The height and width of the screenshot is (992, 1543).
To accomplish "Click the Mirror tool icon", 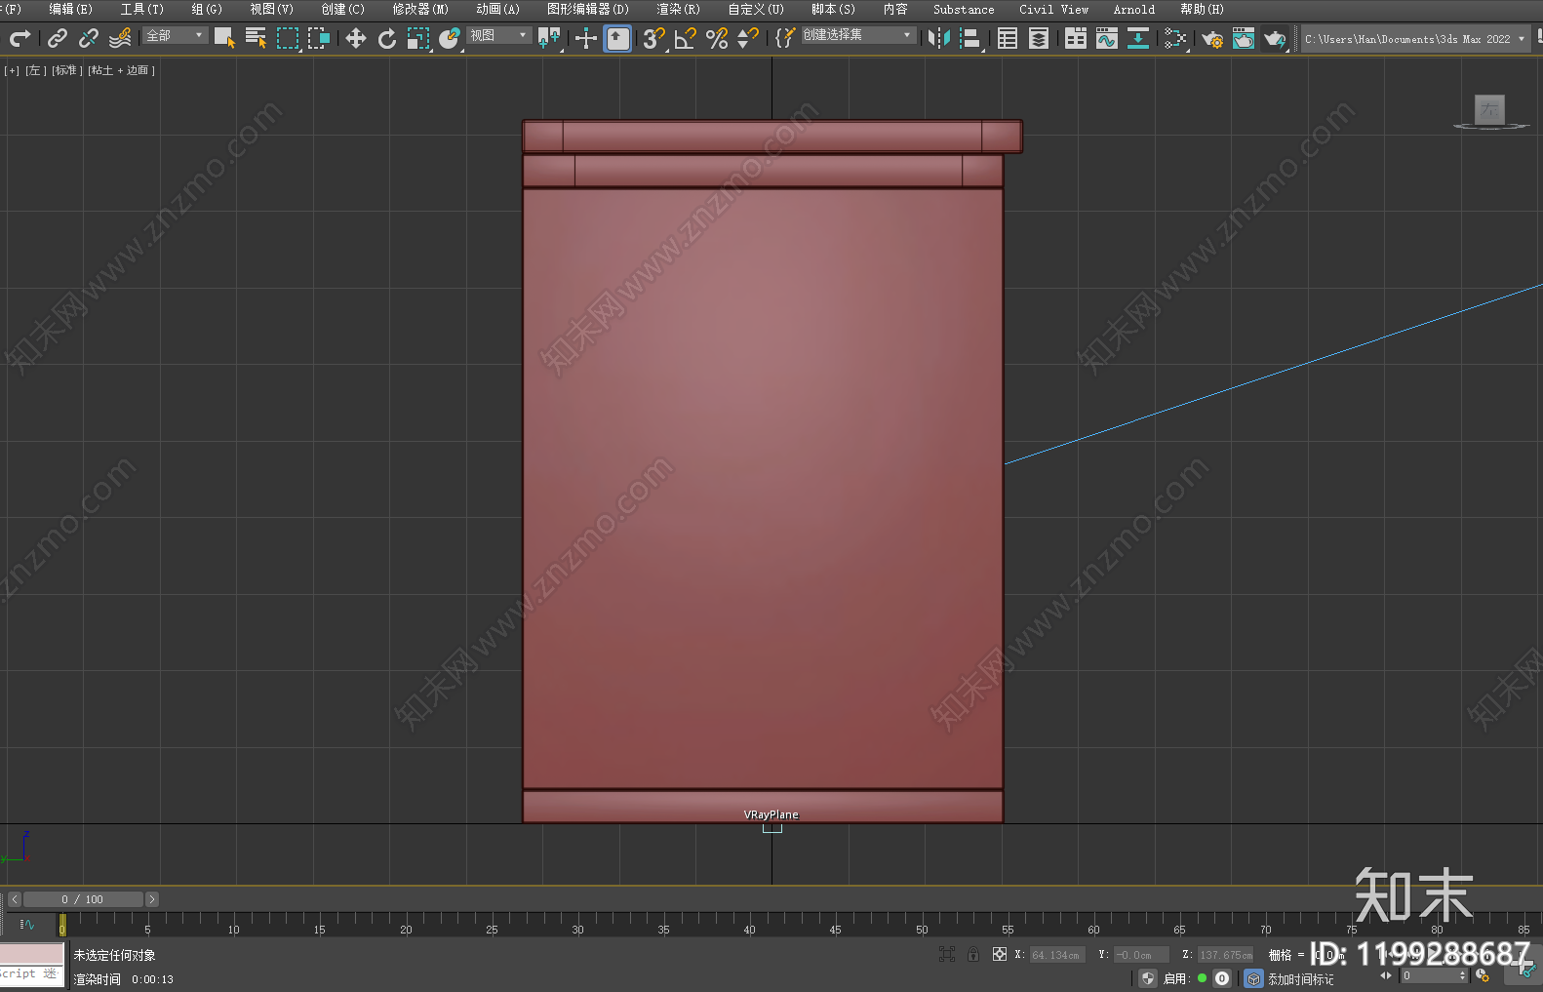I will click(939, 38).
